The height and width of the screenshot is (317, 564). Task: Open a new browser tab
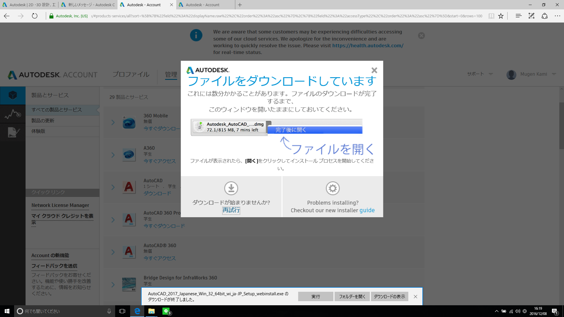[240, 5]
